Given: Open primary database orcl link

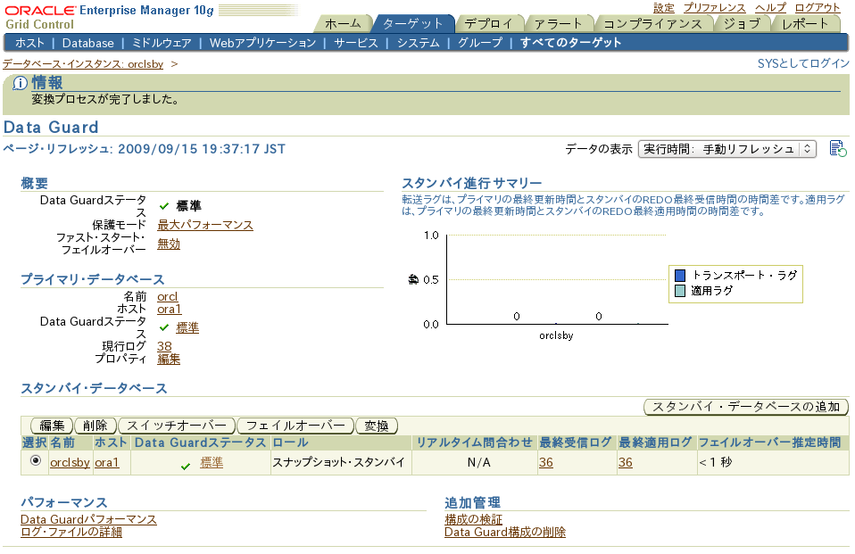Looking at the screenshot, I should [x=168, y=297].
